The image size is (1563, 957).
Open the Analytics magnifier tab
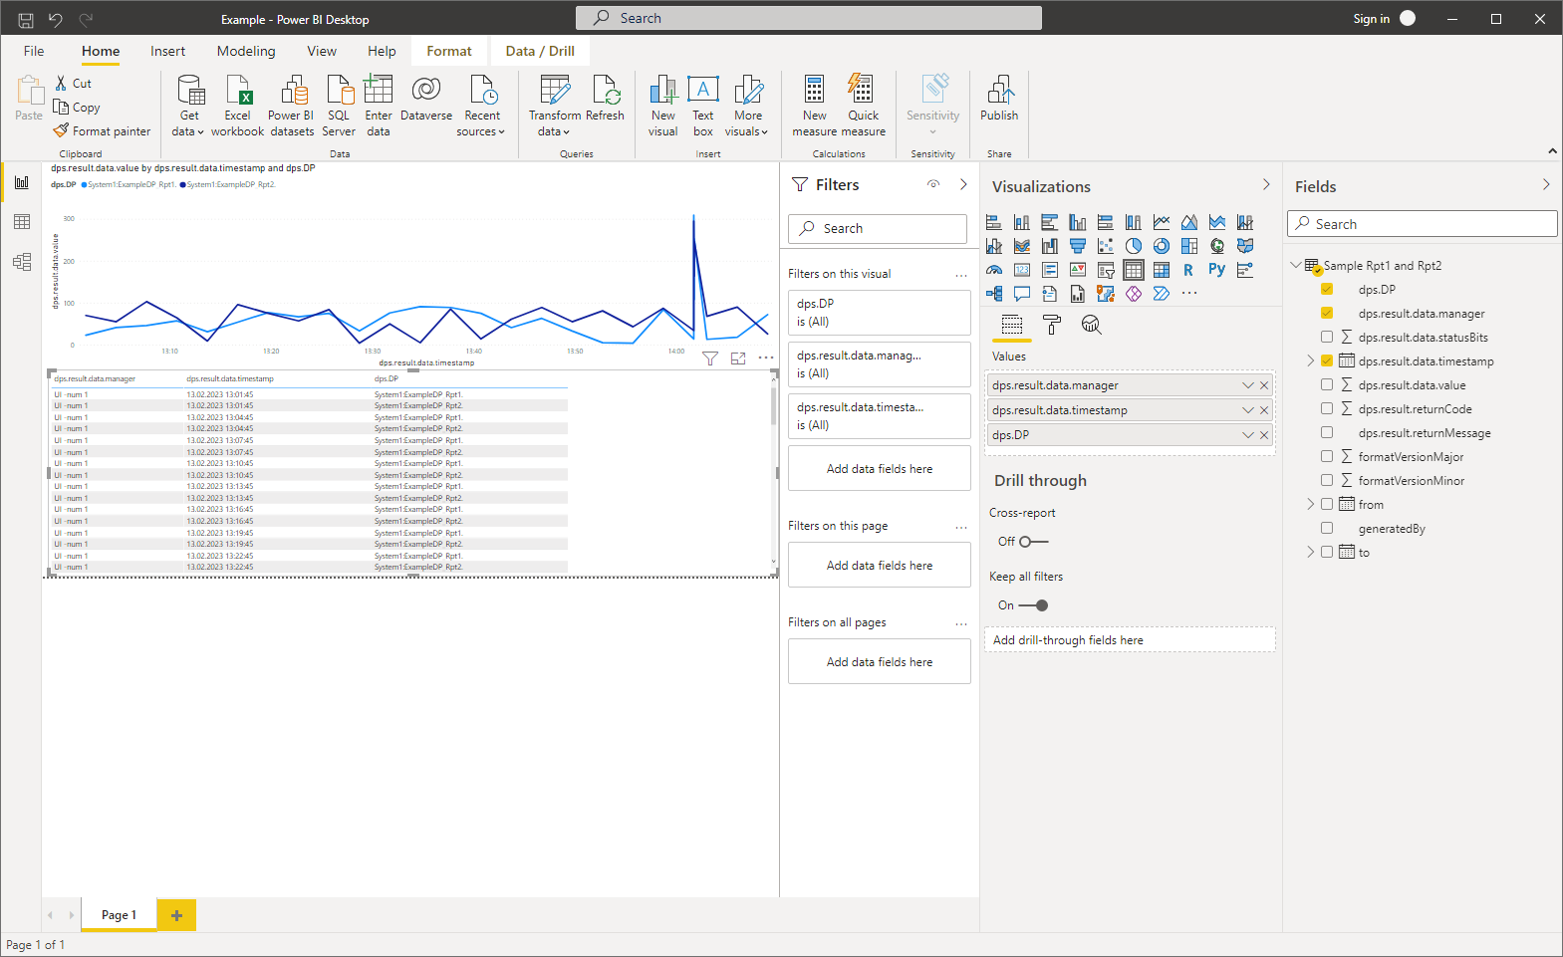pos(1092,325)
